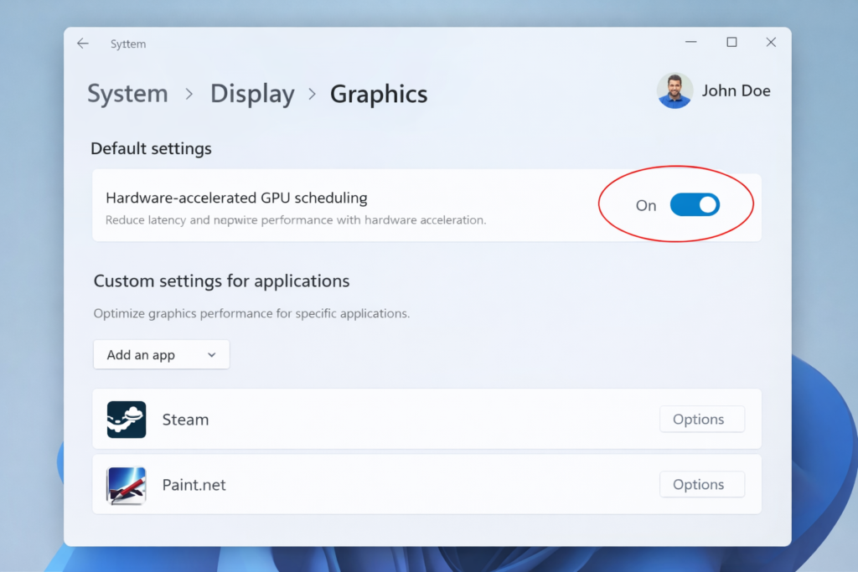Screen dimensions: 858x572
Task: Click the Sytem title bar label
Action: 127,43
